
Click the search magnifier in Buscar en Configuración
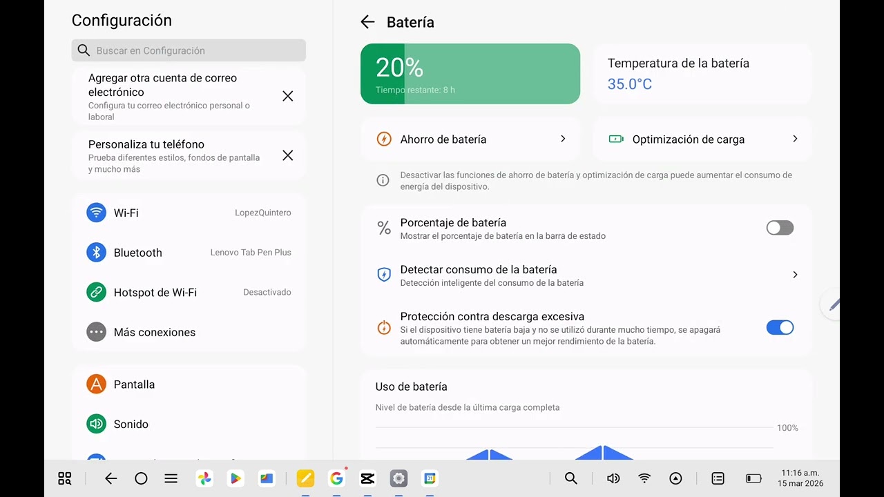coord(84,50)
